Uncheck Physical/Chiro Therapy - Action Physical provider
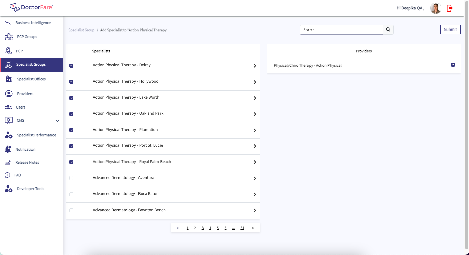The height and width of the screenshot is (255, 469). point(453,65)
